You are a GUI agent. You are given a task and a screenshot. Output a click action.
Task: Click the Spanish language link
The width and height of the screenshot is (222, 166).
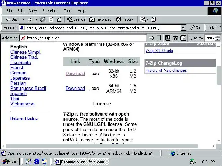click(18, 94)
